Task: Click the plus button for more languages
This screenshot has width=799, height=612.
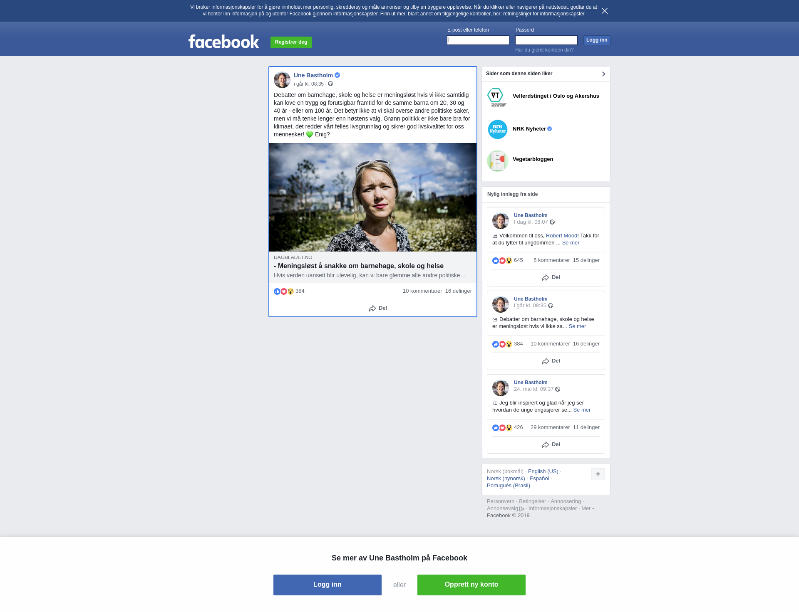Action: coord(598,474)
